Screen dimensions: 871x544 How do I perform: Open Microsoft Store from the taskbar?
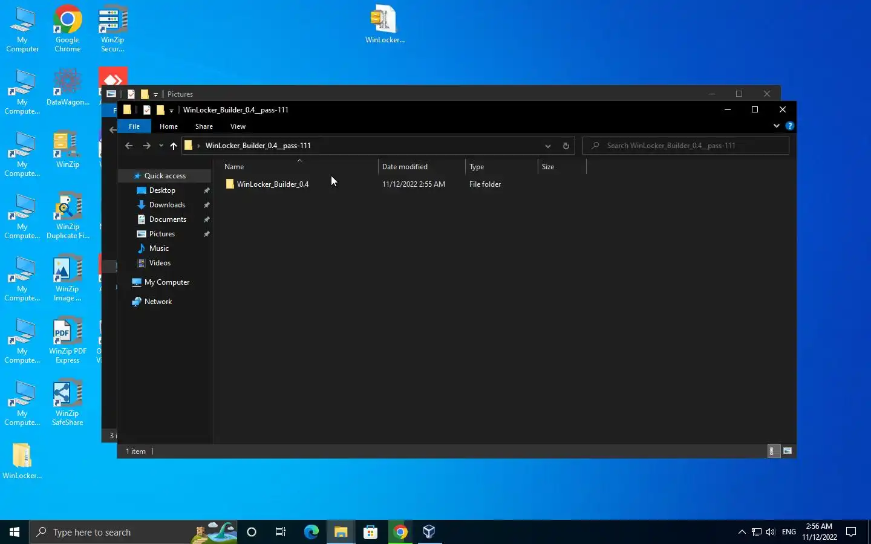pos(370,532)
